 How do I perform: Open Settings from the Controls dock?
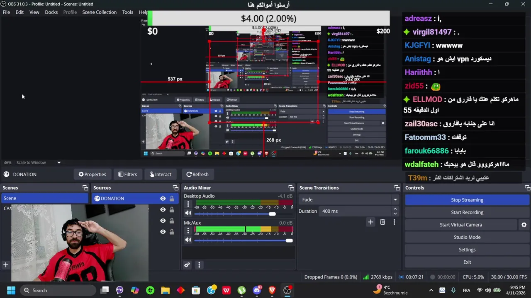[x=467, y=250]
